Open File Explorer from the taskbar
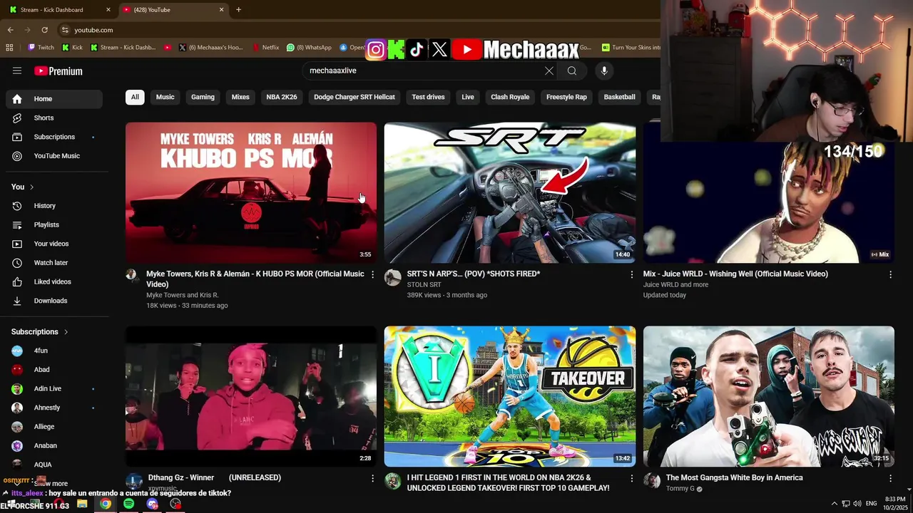The image size is (913, 513). pos(82,504)
